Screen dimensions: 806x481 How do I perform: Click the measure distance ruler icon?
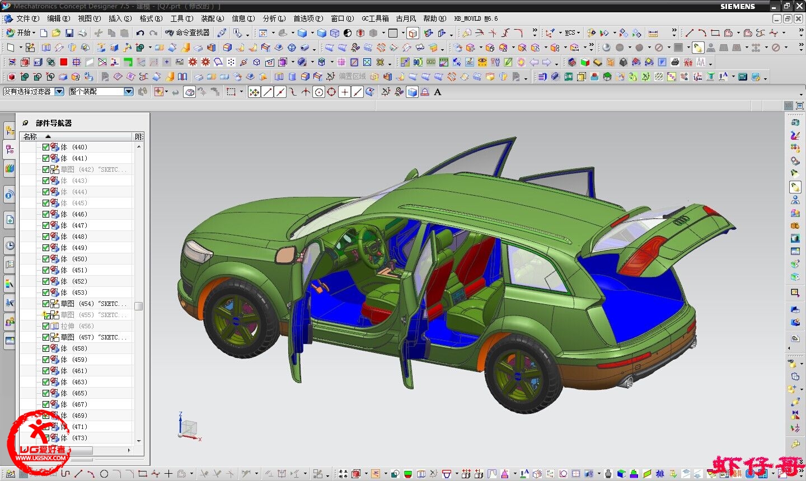653,33
